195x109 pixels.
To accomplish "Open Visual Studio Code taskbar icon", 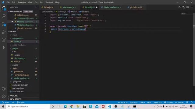I will (109, 106).
